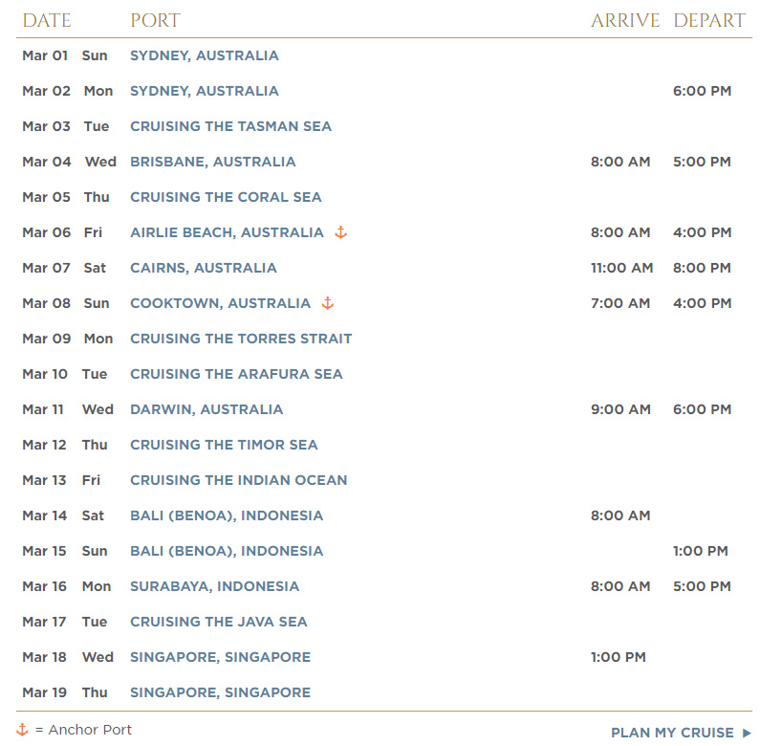The width and height of the screenshot is (760, 746).
Task: Open the Mar 01 Sydney, Australia port link
Action: [x=204, y=55]
